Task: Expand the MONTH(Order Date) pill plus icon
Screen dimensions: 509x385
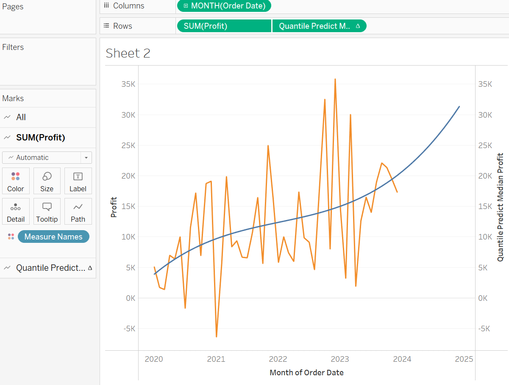Action: point(186,6)
